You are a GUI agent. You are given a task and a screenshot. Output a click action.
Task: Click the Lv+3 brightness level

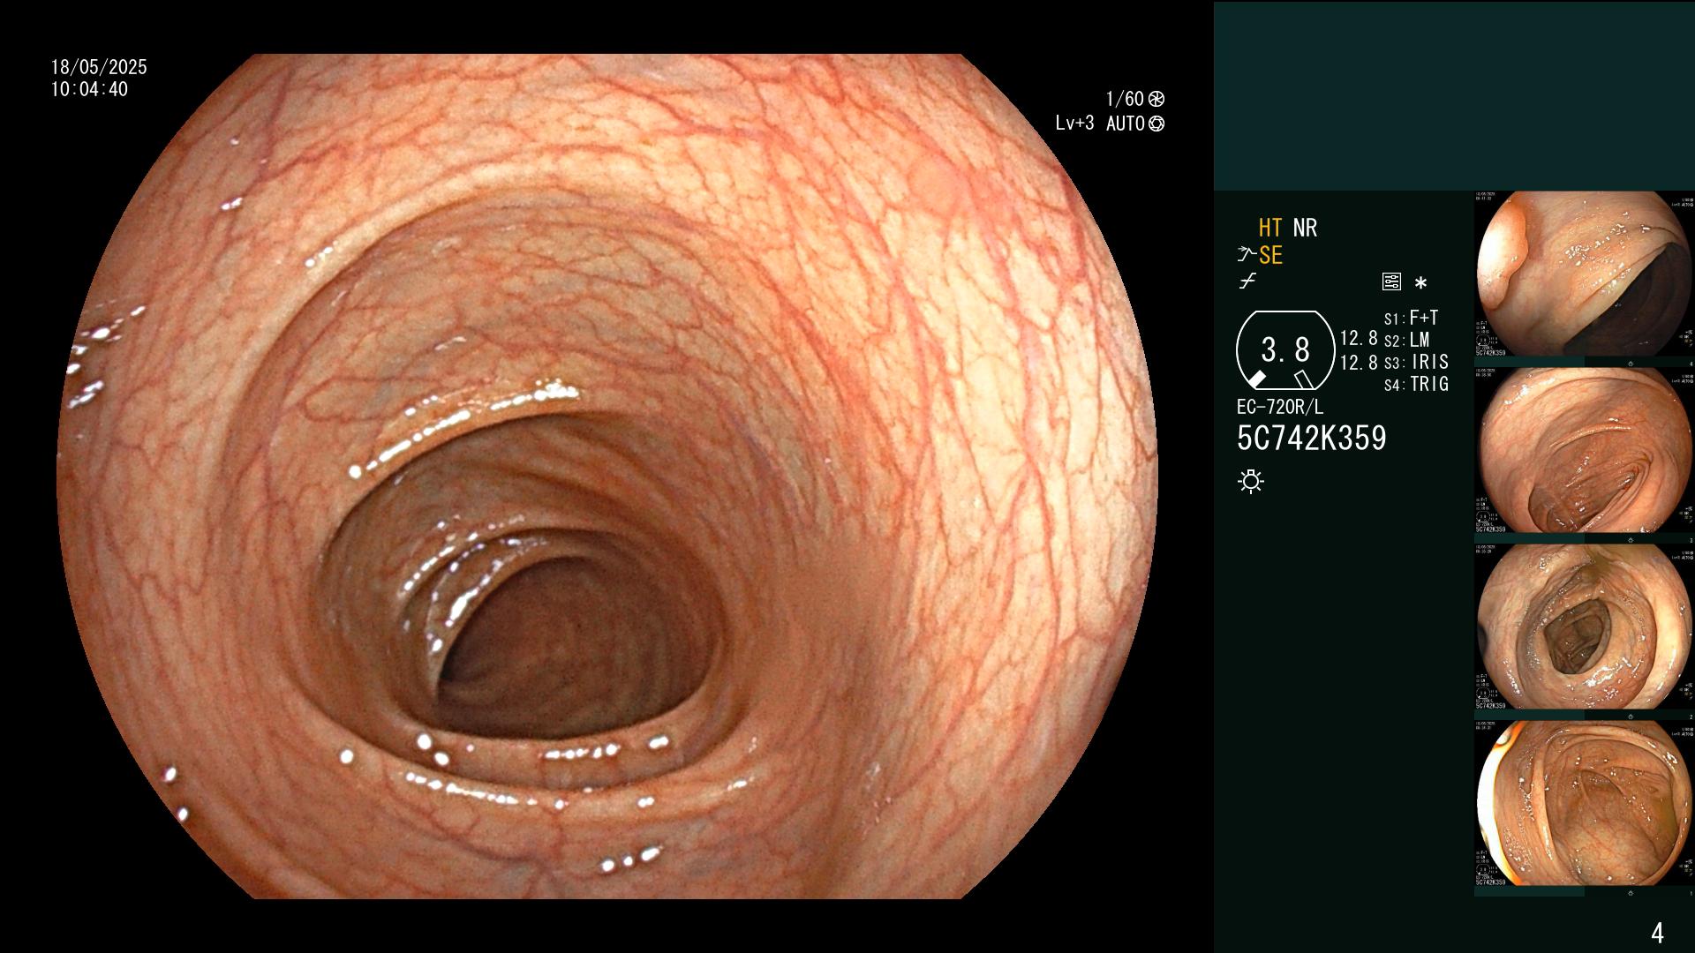(x=1074, y=124)
